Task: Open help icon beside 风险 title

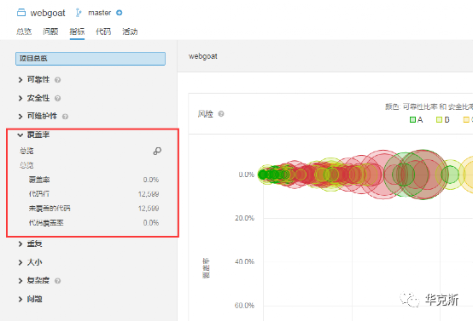Action: pos(221,114)
